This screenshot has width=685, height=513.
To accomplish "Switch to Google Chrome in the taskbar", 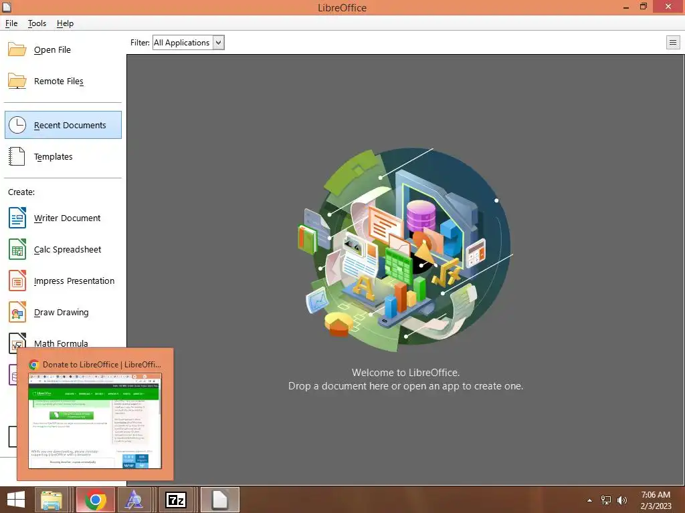I will tap(95, 500).
